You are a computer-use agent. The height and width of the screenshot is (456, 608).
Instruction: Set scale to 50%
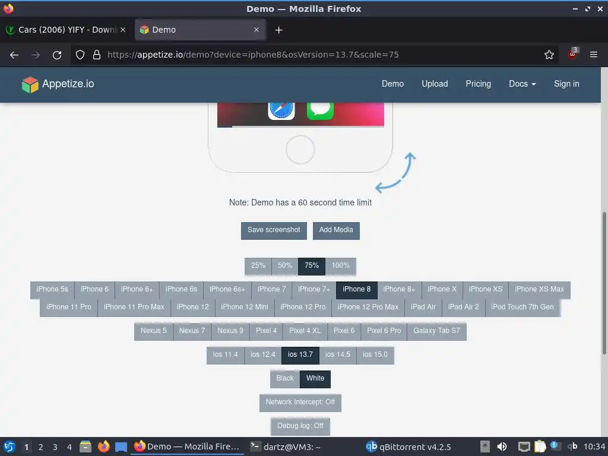(284, 266)
